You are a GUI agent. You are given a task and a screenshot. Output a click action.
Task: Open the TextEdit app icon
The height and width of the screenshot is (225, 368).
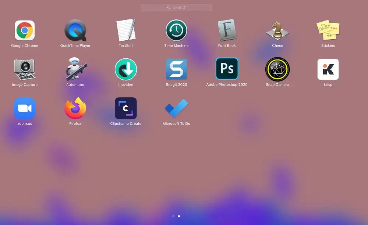(126, 30)
